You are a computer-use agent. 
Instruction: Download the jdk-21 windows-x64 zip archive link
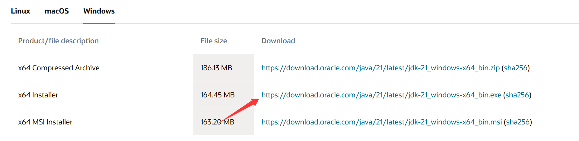coord(380,68)
